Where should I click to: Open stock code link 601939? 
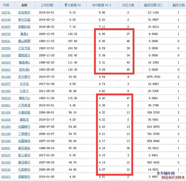click(6, 162)
